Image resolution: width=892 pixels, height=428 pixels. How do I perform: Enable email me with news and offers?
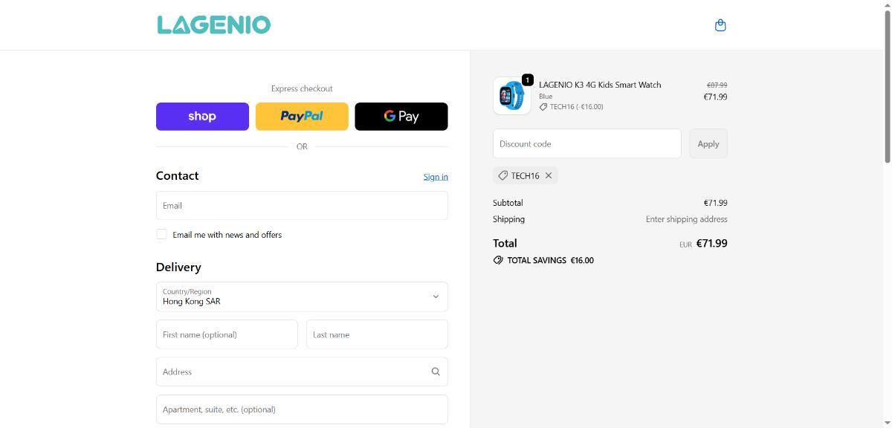coord(161,235)
